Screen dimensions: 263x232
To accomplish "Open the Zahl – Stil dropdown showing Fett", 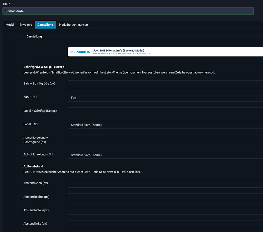I will pos(165,98).
